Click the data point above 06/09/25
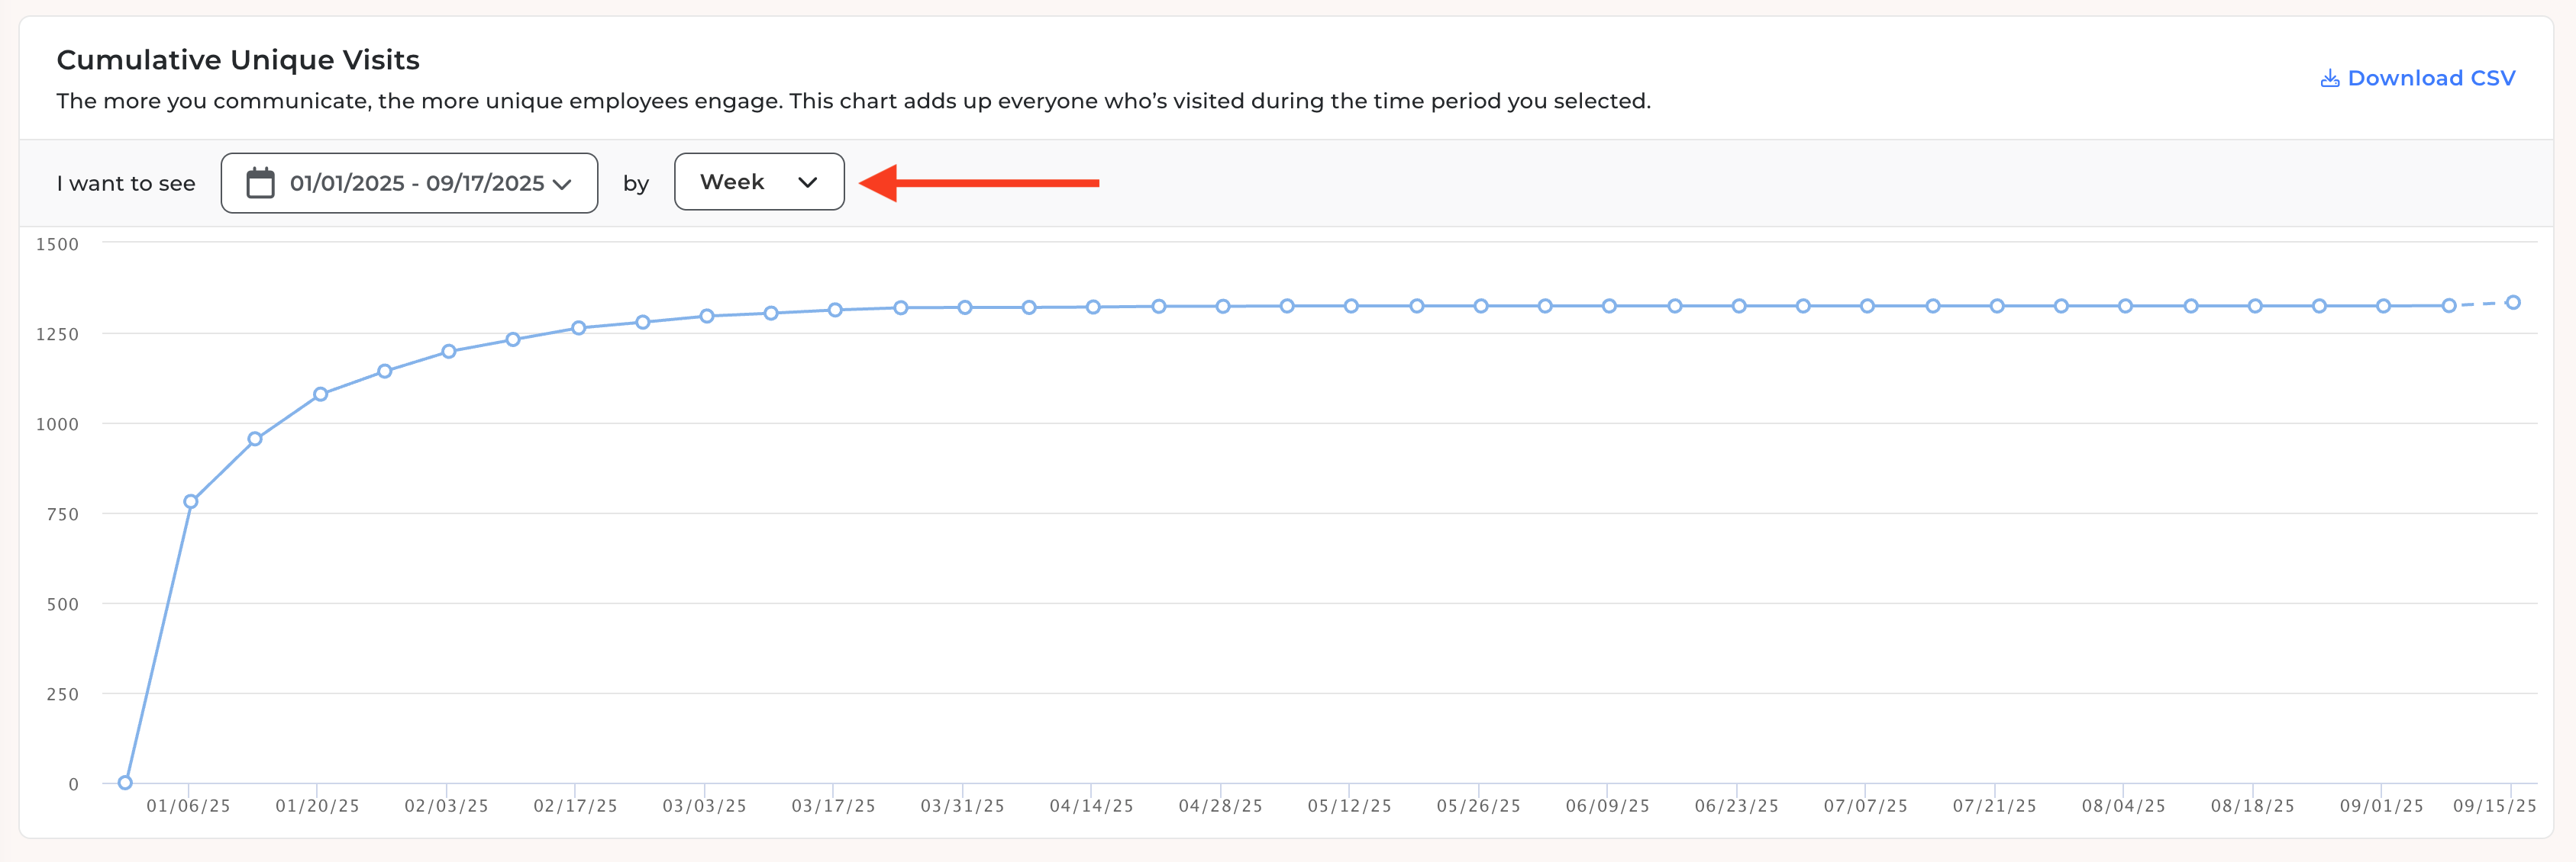The image size is (2576, 862). [x=1609, y=306]
